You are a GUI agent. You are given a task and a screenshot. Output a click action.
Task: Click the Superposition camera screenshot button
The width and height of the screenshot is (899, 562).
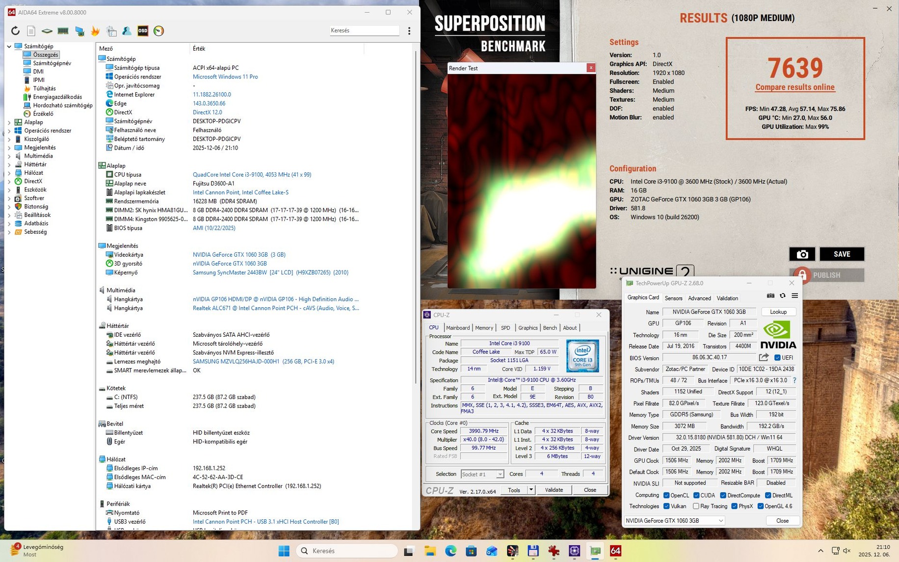point(802,254)
